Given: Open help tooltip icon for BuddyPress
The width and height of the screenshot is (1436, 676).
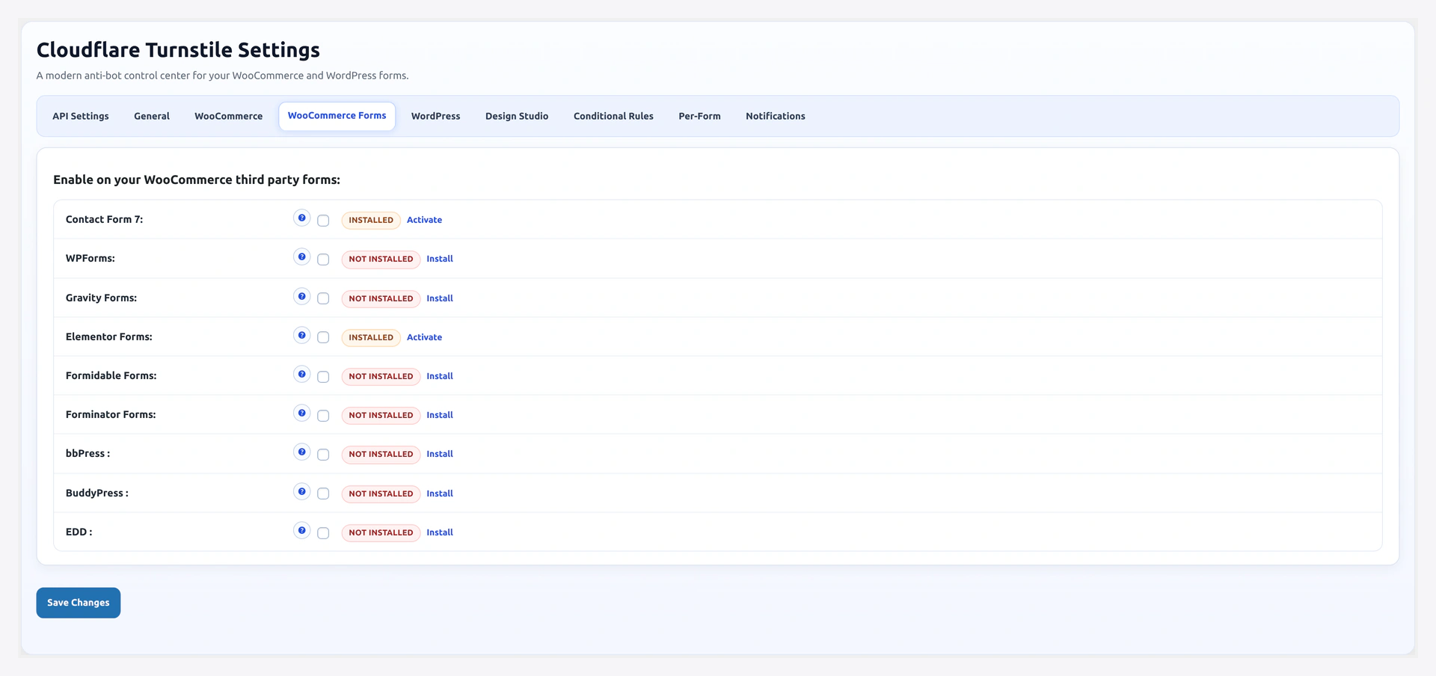Looking at the screenshot, I should click(301, 492).
